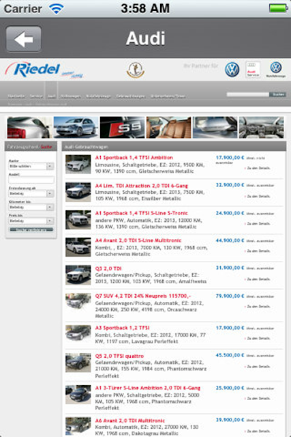Click 'Zu den Details' for Q7 SUV
The height and width of the screenshot is (437, 291).
pos(258,307)
